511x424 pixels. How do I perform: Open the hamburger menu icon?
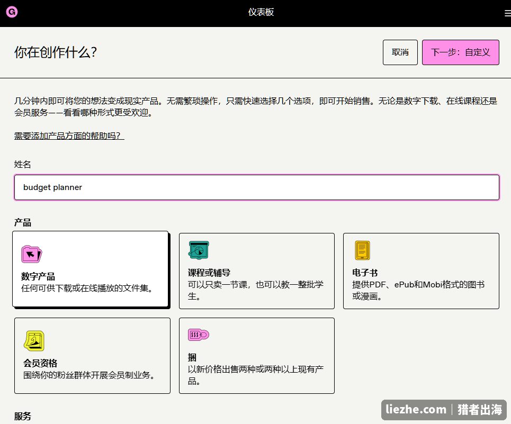click(x=507, y=13)
